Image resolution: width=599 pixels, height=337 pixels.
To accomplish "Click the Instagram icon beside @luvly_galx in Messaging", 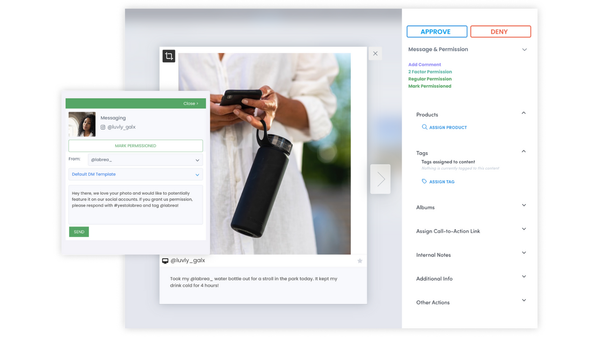I will coord(102,127).
